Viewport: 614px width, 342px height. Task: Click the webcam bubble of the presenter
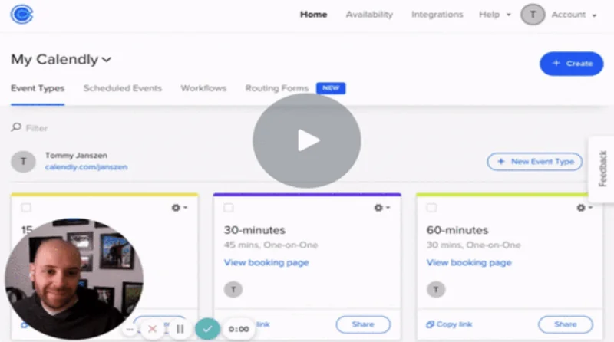tap(74, 278)
